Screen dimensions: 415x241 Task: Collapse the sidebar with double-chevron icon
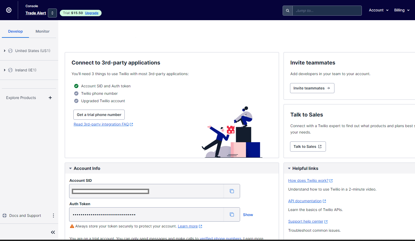pos(53,232)
